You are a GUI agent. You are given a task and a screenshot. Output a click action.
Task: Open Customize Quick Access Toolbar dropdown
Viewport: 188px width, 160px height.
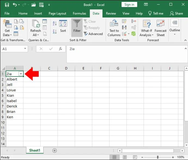(49, 5)
